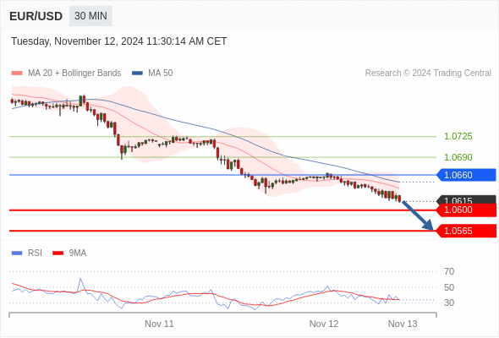
Task: Click the RSI 30 level label
Action: tap(449, 303)
